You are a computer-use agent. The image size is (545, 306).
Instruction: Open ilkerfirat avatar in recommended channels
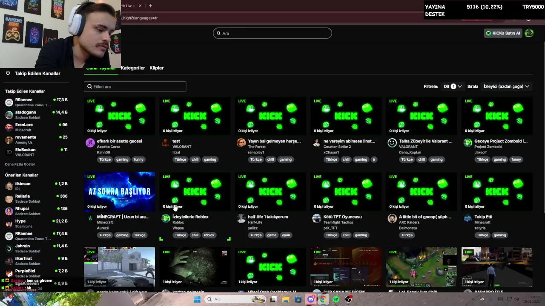coord(9,261)
